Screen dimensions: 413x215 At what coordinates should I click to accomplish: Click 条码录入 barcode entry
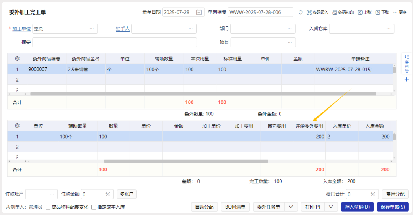point(317,12)
